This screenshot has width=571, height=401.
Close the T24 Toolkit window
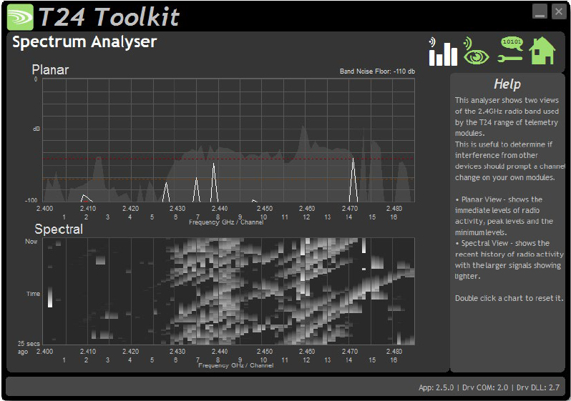click(x=559, y=11)
